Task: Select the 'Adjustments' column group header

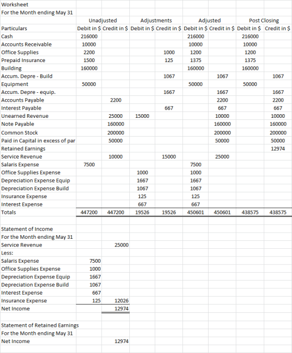Action: click(x=156, y=20)
